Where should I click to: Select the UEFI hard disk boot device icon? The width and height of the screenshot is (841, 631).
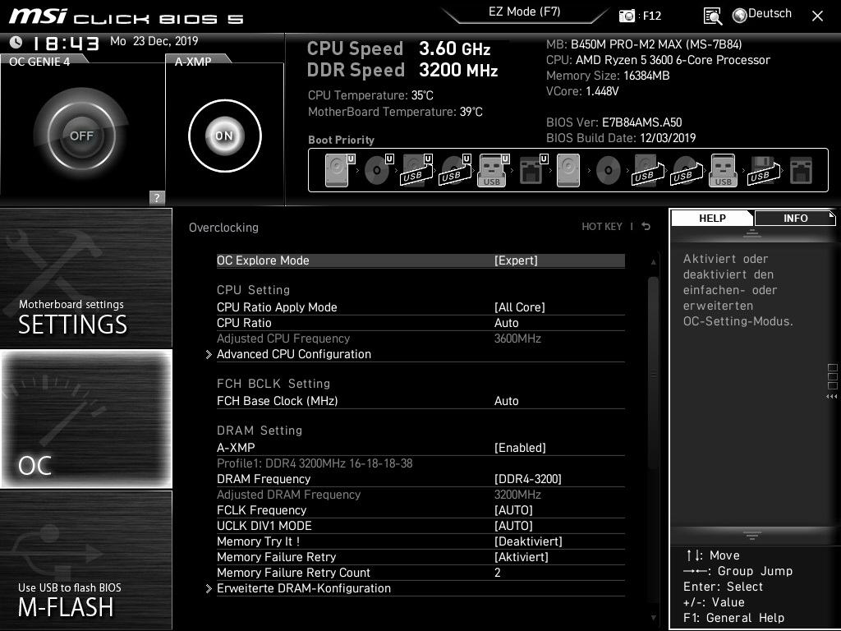click(340, 170)
